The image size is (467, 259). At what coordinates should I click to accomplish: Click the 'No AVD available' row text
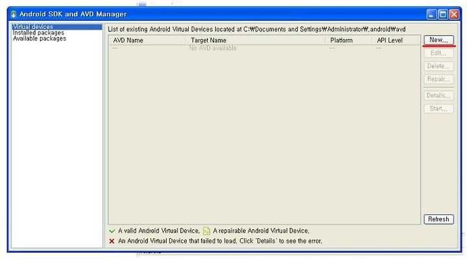pyautogui.click(x=213, y=48)
